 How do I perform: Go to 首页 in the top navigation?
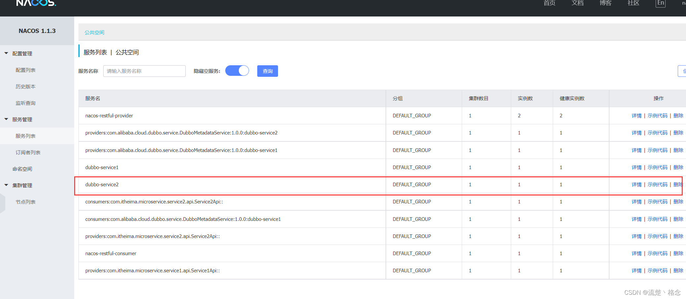549,3
